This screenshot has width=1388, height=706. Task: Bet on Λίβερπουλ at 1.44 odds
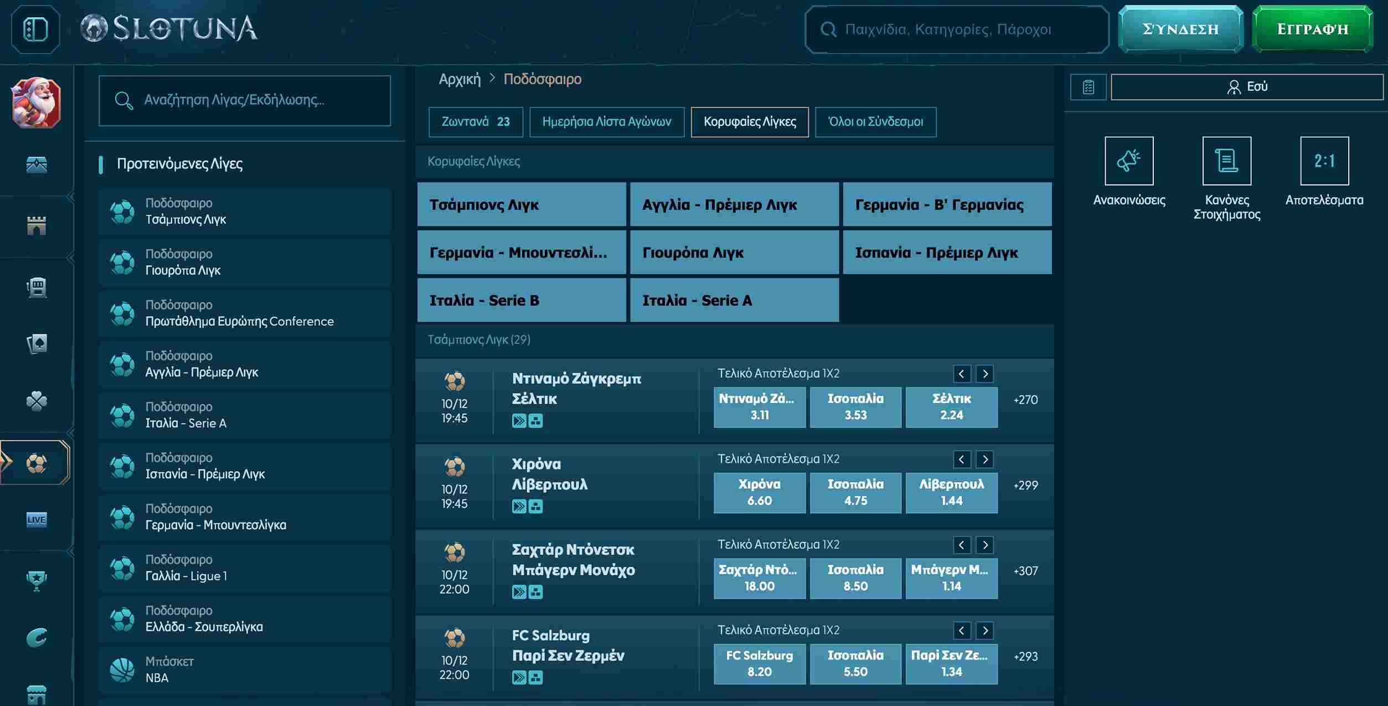tap(952, 493)
